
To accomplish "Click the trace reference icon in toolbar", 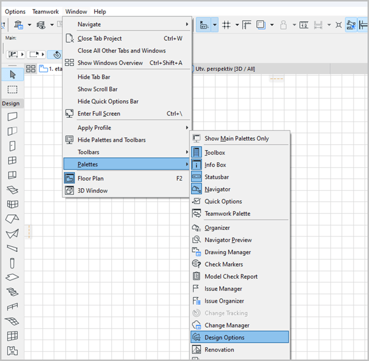I will coord(261,25).
